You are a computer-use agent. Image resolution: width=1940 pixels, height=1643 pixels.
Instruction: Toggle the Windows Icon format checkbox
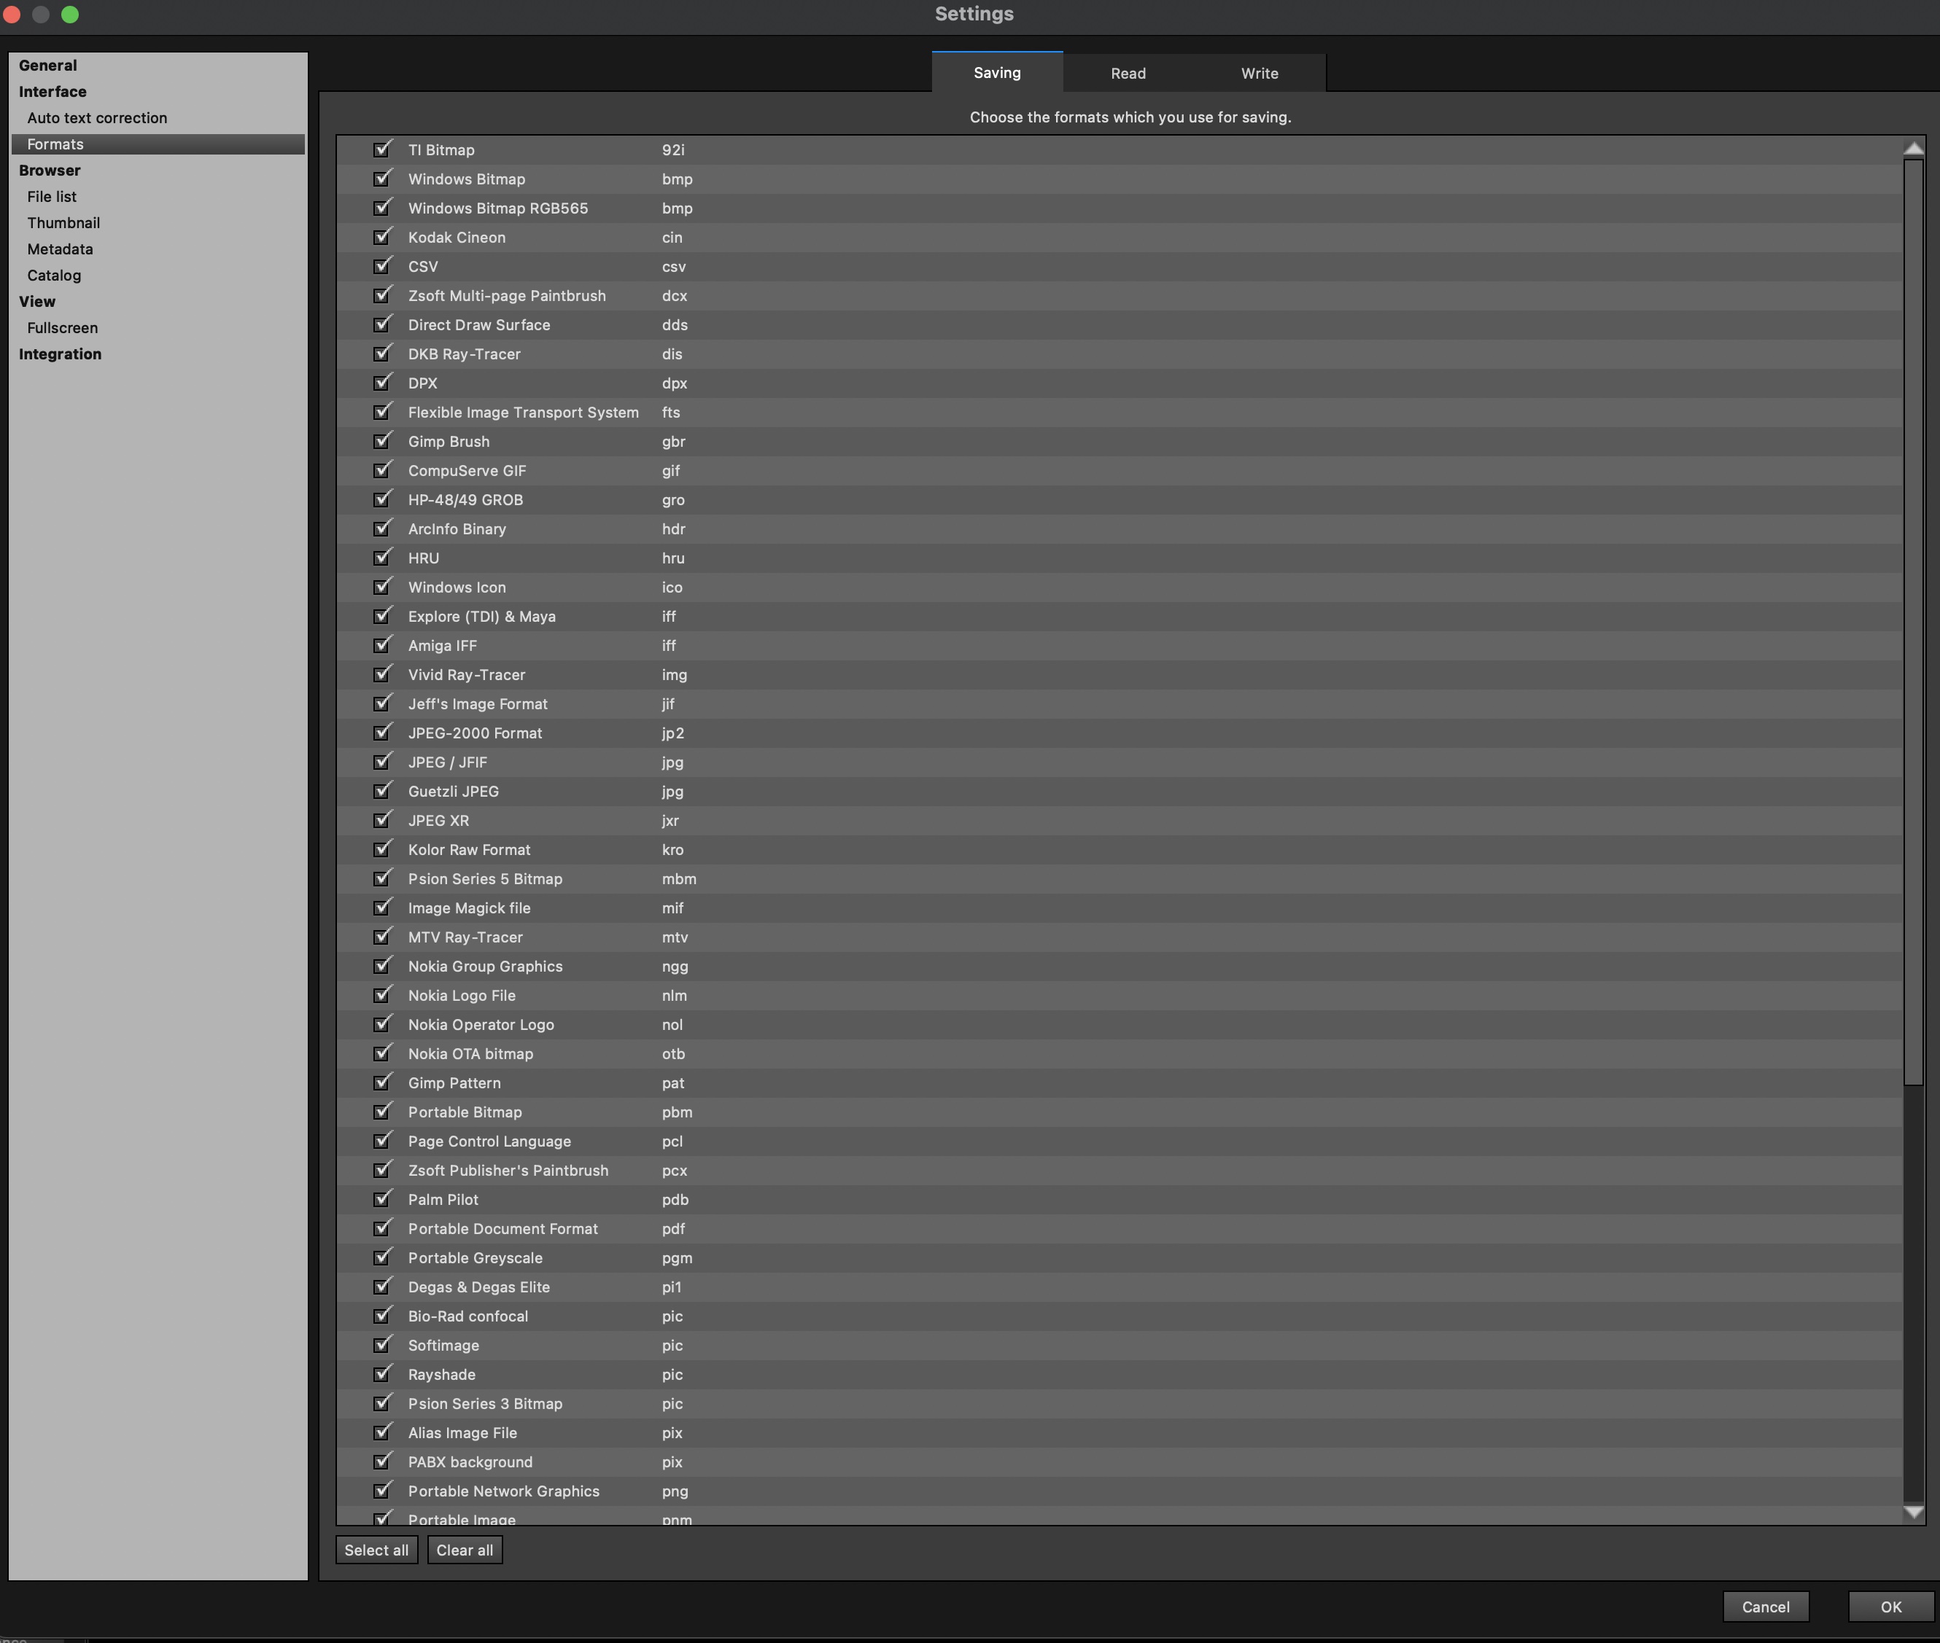[x=382, y=587]
